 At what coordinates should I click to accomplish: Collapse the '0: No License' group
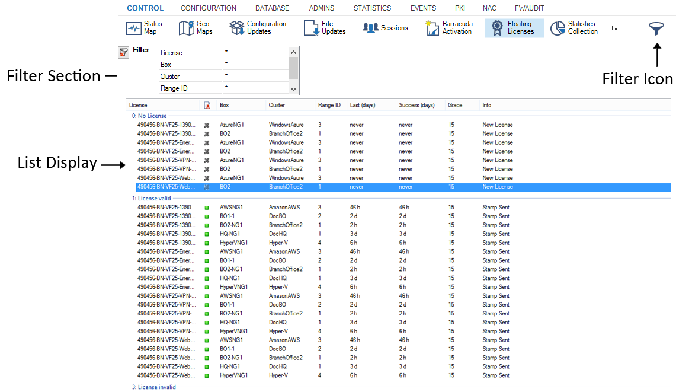tap(149, 116)
